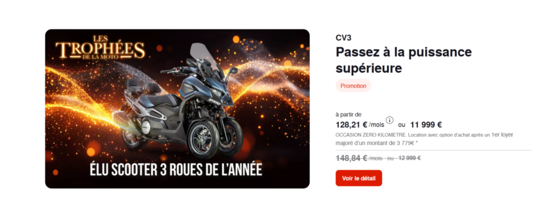Click the 11 999 € purchase price
Screen dimensions: 549x218
pos(426,125)
